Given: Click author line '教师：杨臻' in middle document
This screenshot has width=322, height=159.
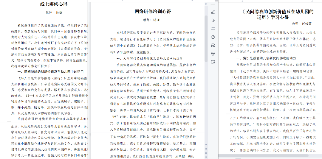Looking at the screenshot, I should click(151, 20).
